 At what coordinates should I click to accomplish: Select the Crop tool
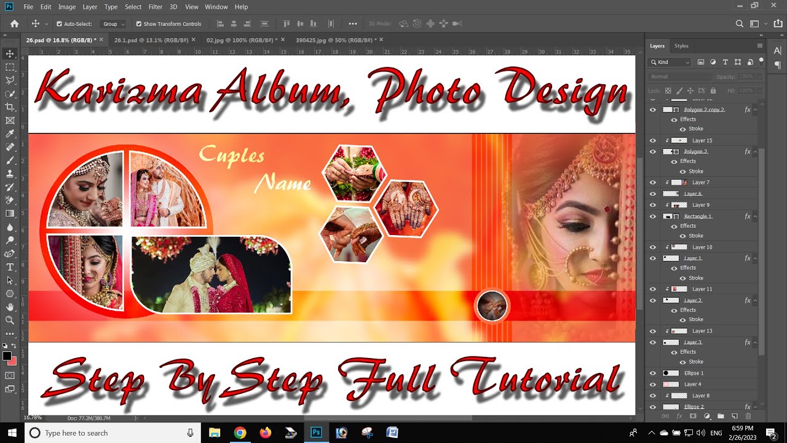[x=10, y=107]
